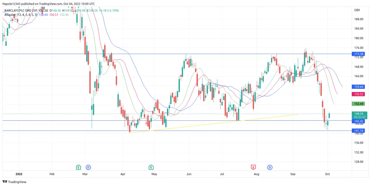Screen dimensions: 371x186
Task: Click the red Alligator teeth value 156.51 in legend
Action: [x=54, y=15]
